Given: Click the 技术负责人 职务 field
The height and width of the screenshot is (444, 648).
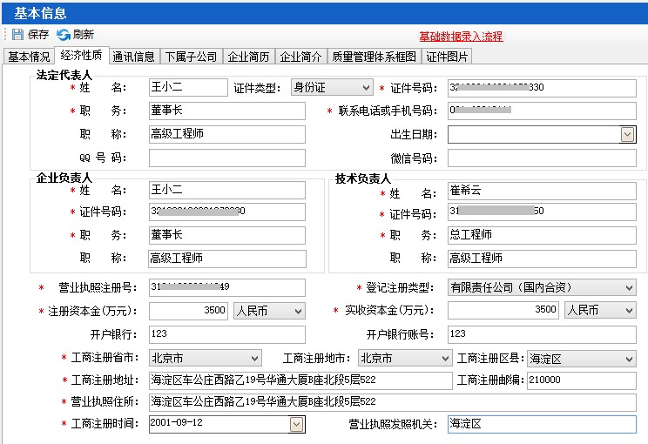Looking at the screenshot, I should pos(542,235).
